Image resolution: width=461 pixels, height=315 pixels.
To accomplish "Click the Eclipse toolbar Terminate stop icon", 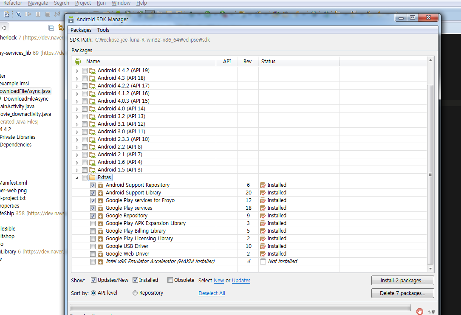I will click(x=48, y=14).
